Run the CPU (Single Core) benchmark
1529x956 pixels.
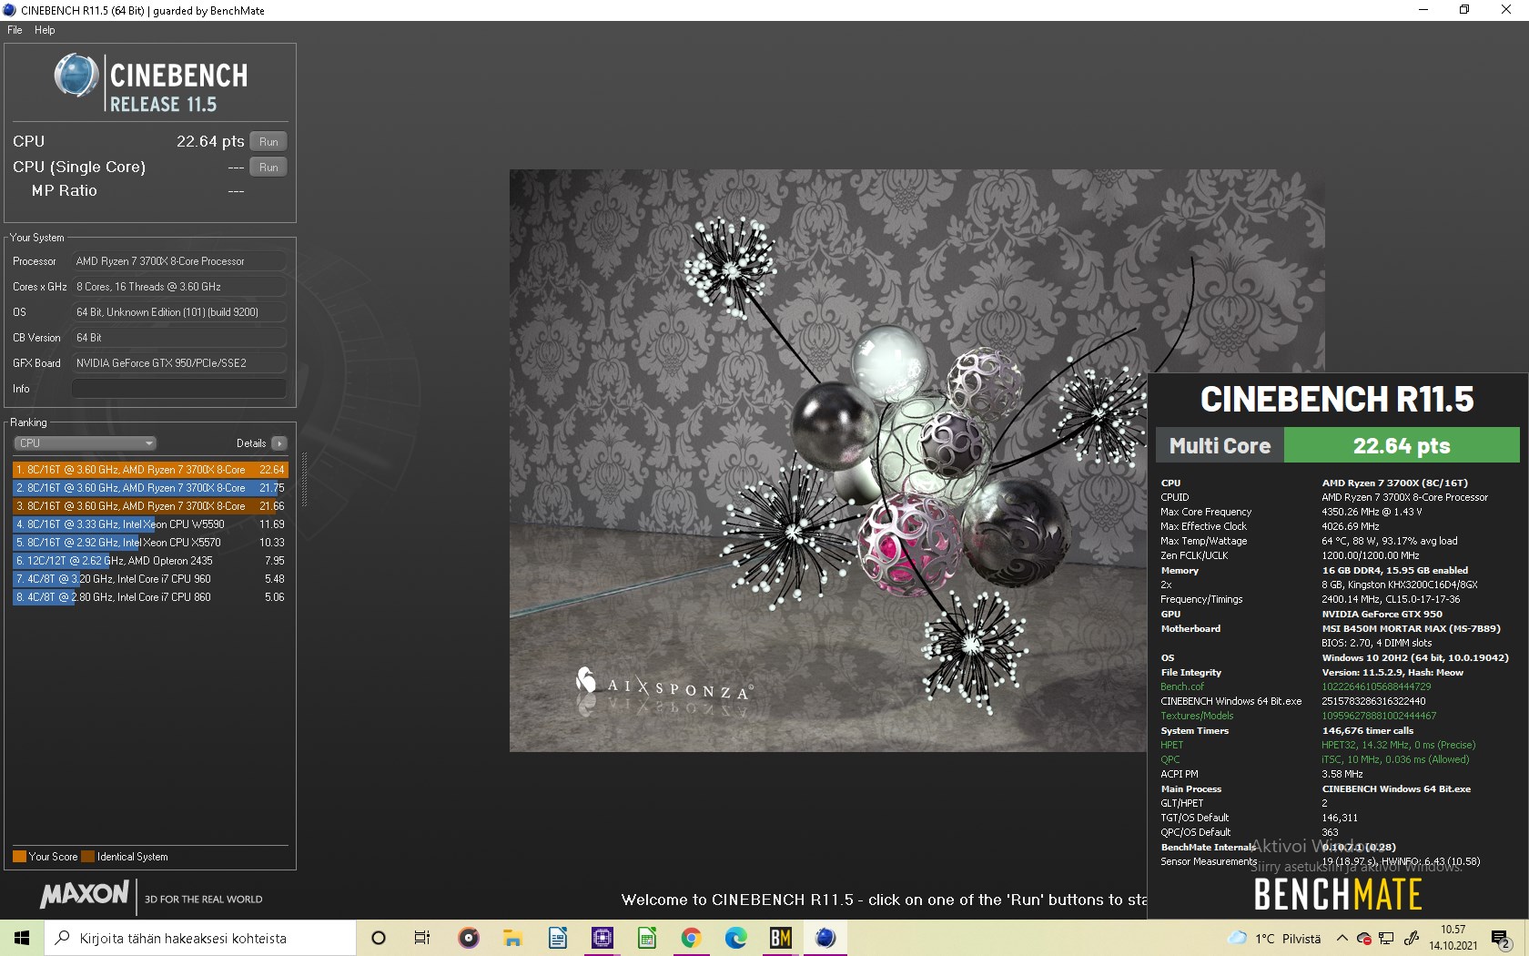click(268, 167)
